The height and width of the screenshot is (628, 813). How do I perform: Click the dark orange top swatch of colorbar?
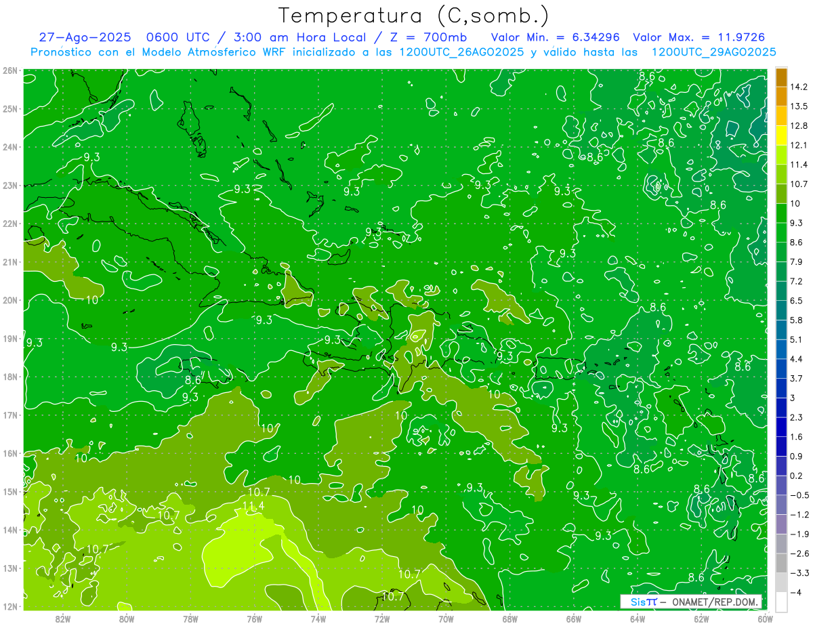781,77
